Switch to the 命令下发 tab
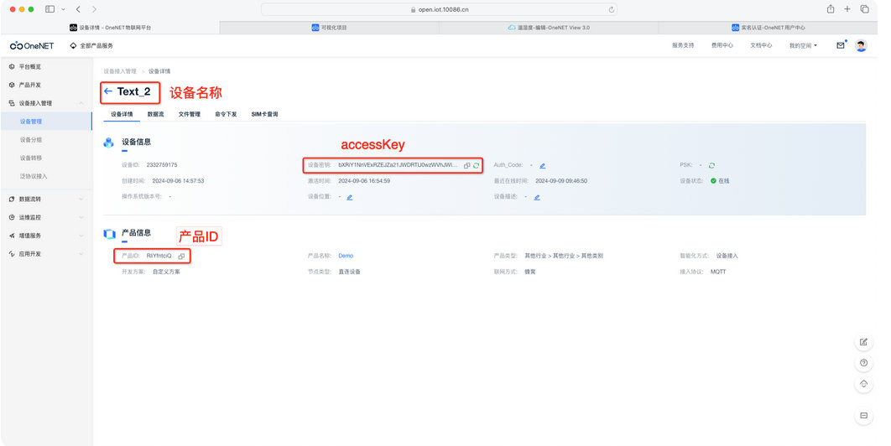Image resolution: width=891 pixels, height=446 pixels. 226,114
